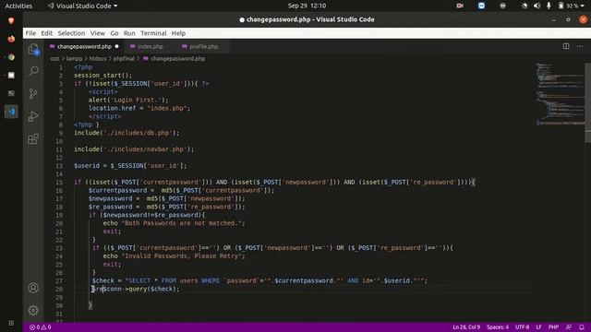
Task: Select the opt breadcrumb segment
Action: 55,59
